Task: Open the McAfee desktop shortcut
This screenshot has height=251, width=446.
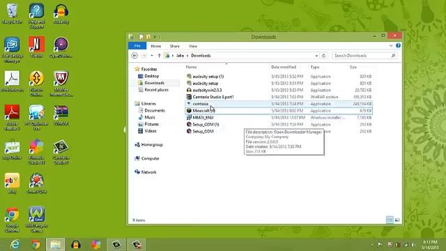Action: [x=61, y=84]
